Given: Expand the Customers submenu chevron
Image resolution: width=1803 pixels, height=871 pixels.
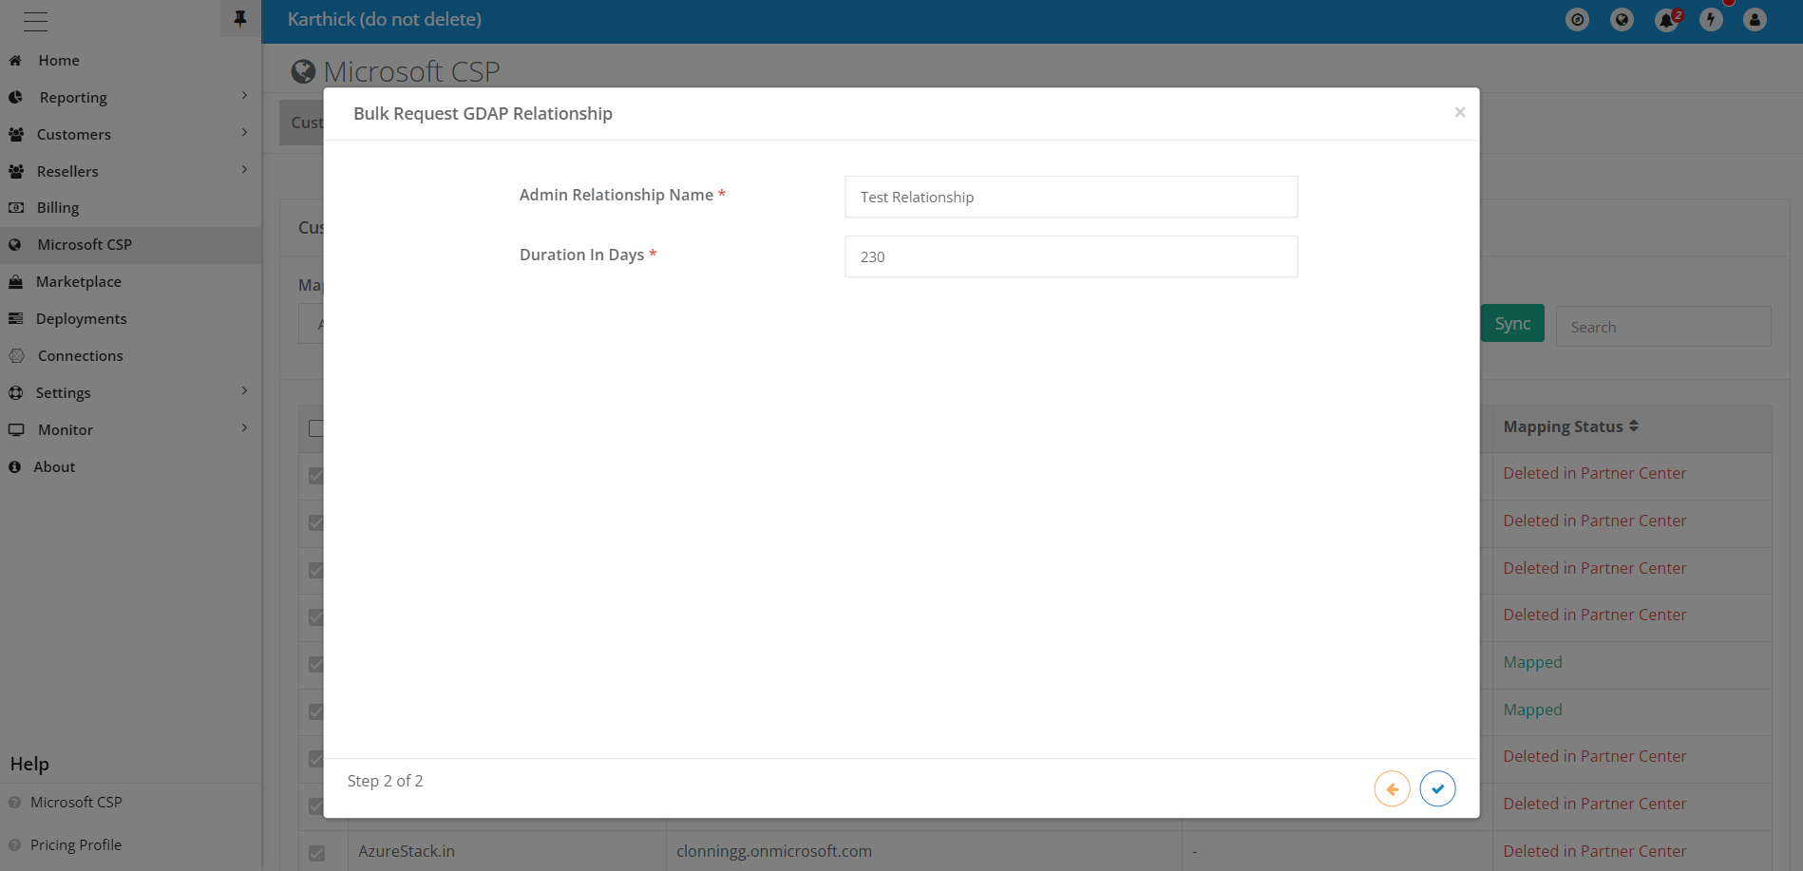Looking at the screenshot, I should point(244,133).
